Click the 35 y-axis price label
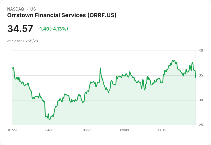This screenshot has width=211, height=145. tap(201, 75)
